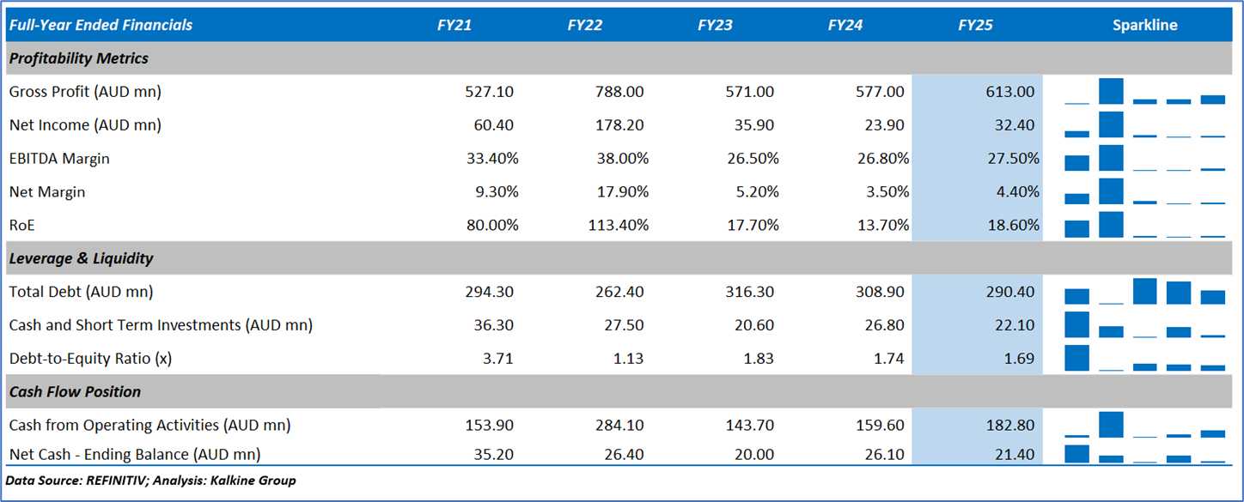Viewport: 1244px width, 502px height.
Task: Click the Net Income sparkline chart
Action: click(x=1144, y=124)
